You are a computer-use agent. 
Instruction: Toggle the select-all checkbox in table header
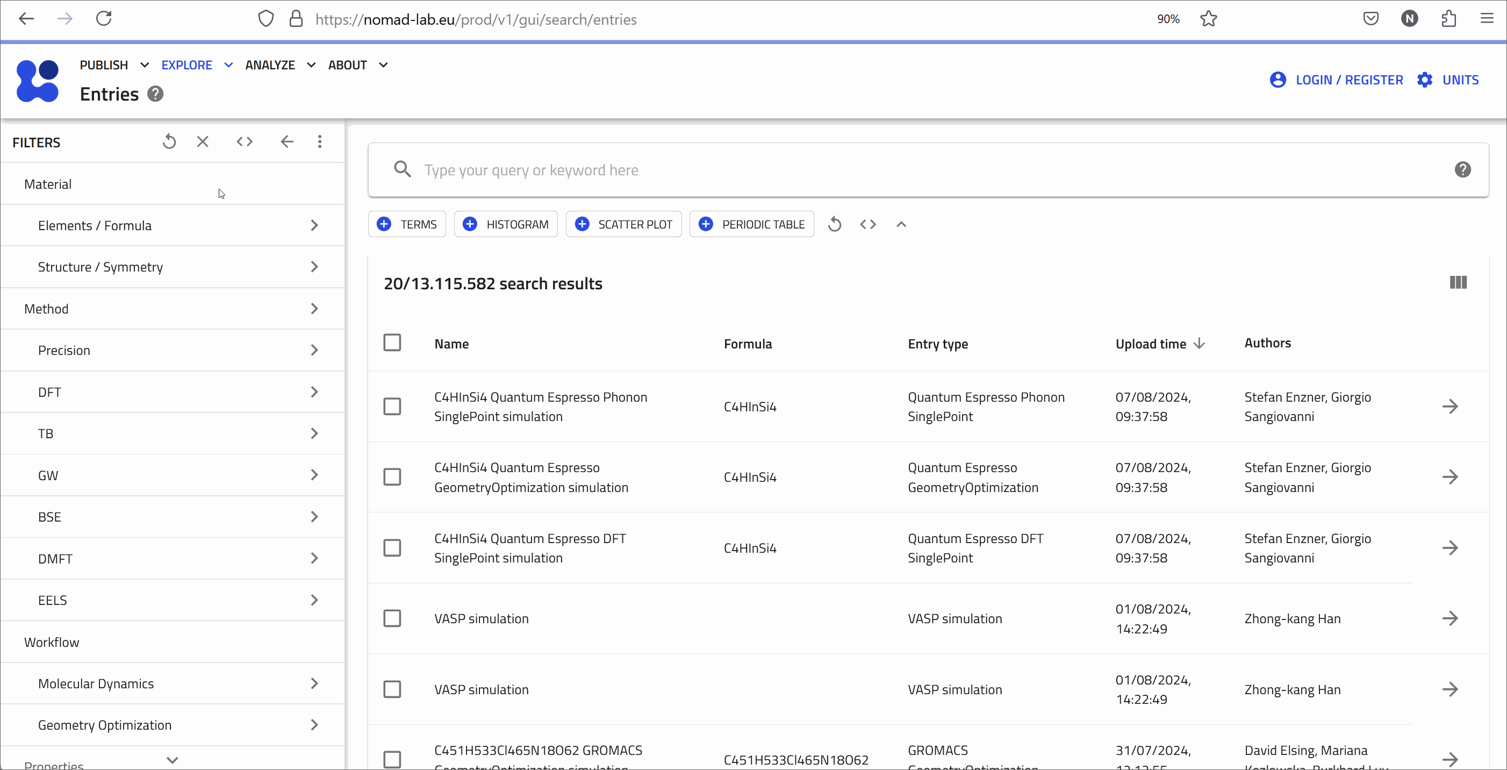[392, 343]
